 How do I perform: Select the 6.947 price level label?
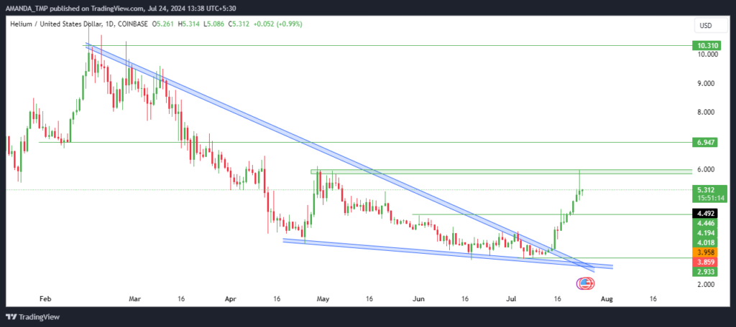click(x=706, y=142)
